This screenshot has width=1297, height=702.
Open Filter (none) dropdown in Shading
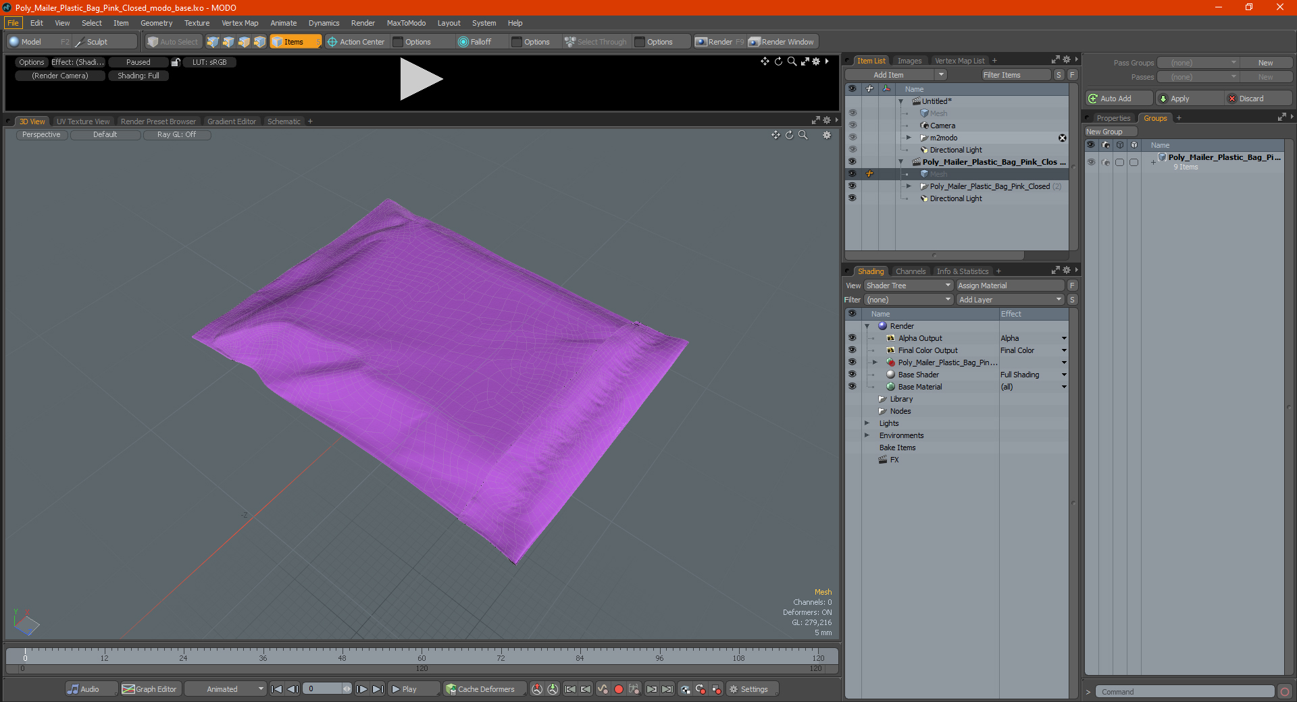[x=909, y=300]
